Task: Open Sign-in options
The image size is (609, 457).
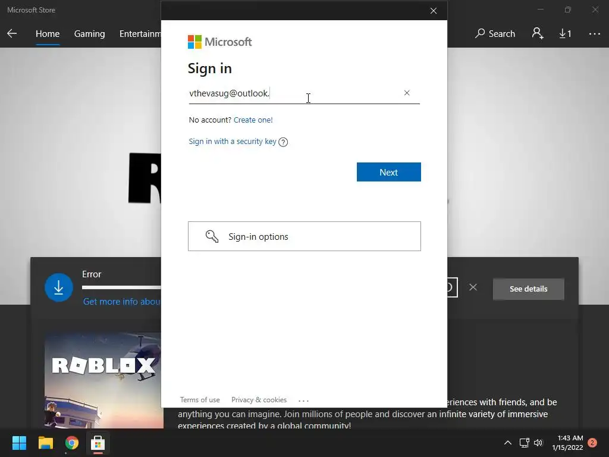Action: (x=304, y=236)
